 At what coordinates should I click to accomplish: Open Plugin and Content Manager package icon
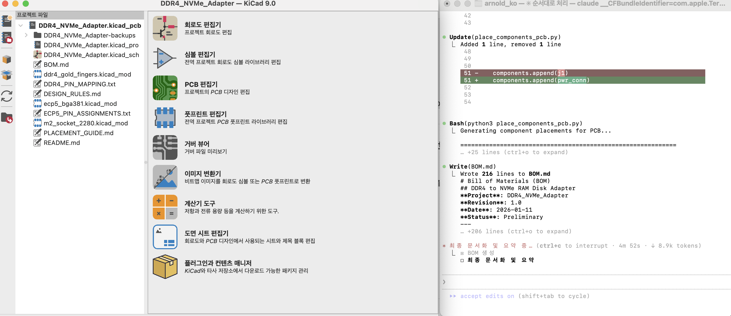165,266
